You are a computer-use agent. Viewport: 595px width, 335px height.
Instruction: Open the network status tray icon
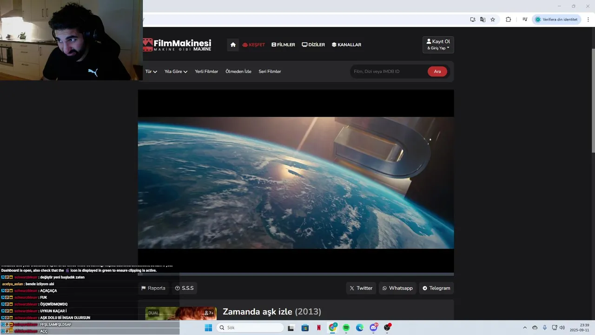(555, 328)
